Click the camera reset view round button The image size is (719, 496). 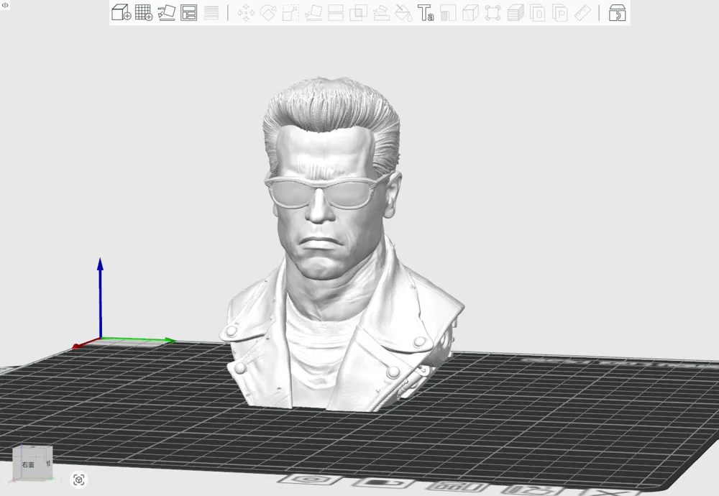pyautogui.click(x=79, y=480)
